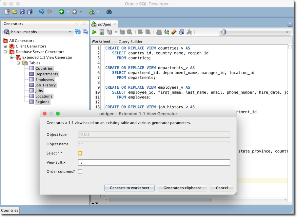
Task: Click the Rollback icon
Action: pyautogui.click(x=148, y=32)
